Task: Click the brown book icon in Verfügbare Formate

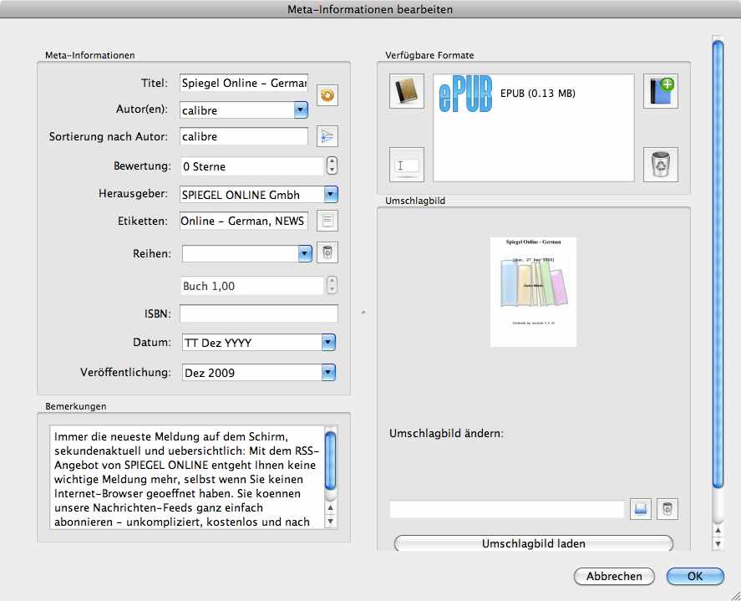Action: [x=407, y=91]
